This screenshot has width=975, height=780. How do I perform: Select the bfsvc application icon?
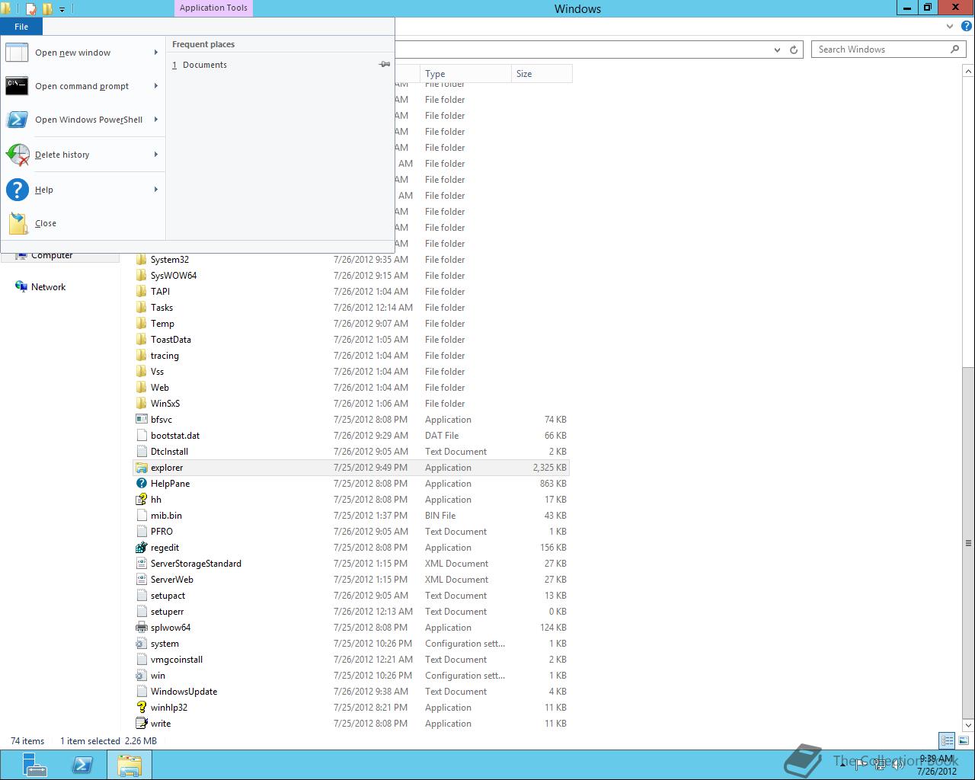pos(141,420)
